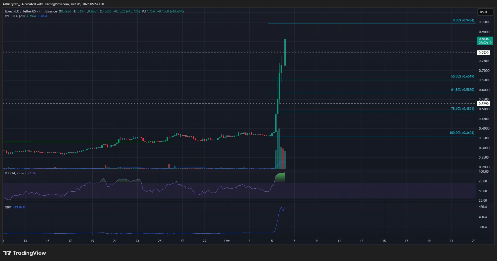Click the 78.60% (0.4851) Fibonacci label

463,109
